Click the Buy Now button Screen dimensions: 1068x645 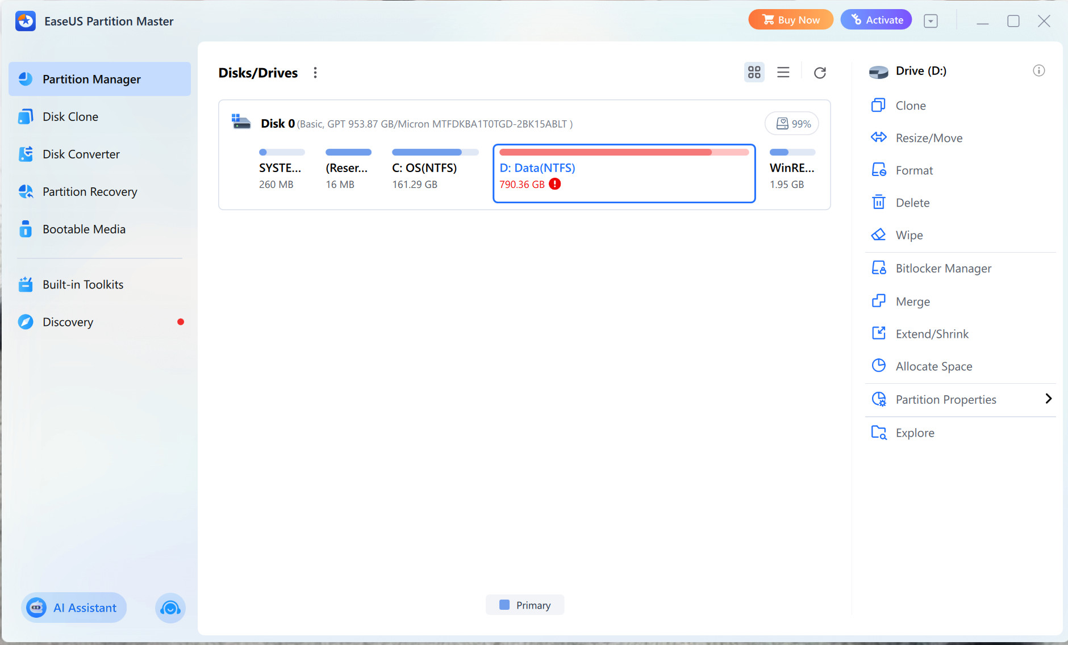791,20
